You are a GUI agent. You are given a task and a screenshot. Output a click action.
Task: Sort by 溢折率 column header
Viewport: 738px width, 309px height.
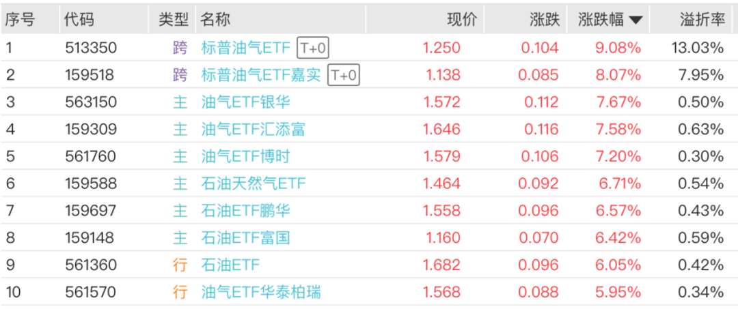point(702,20)
